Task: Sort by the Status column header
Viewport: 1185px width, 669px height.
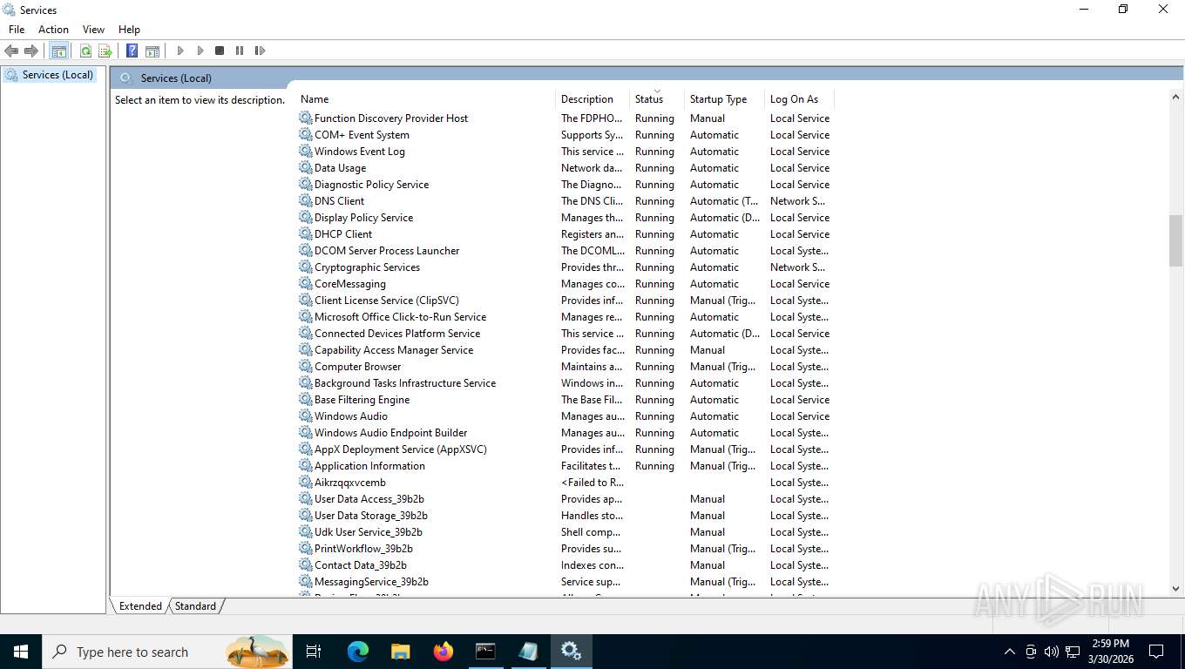Action: pyautogui.click(x=657, y=99)
